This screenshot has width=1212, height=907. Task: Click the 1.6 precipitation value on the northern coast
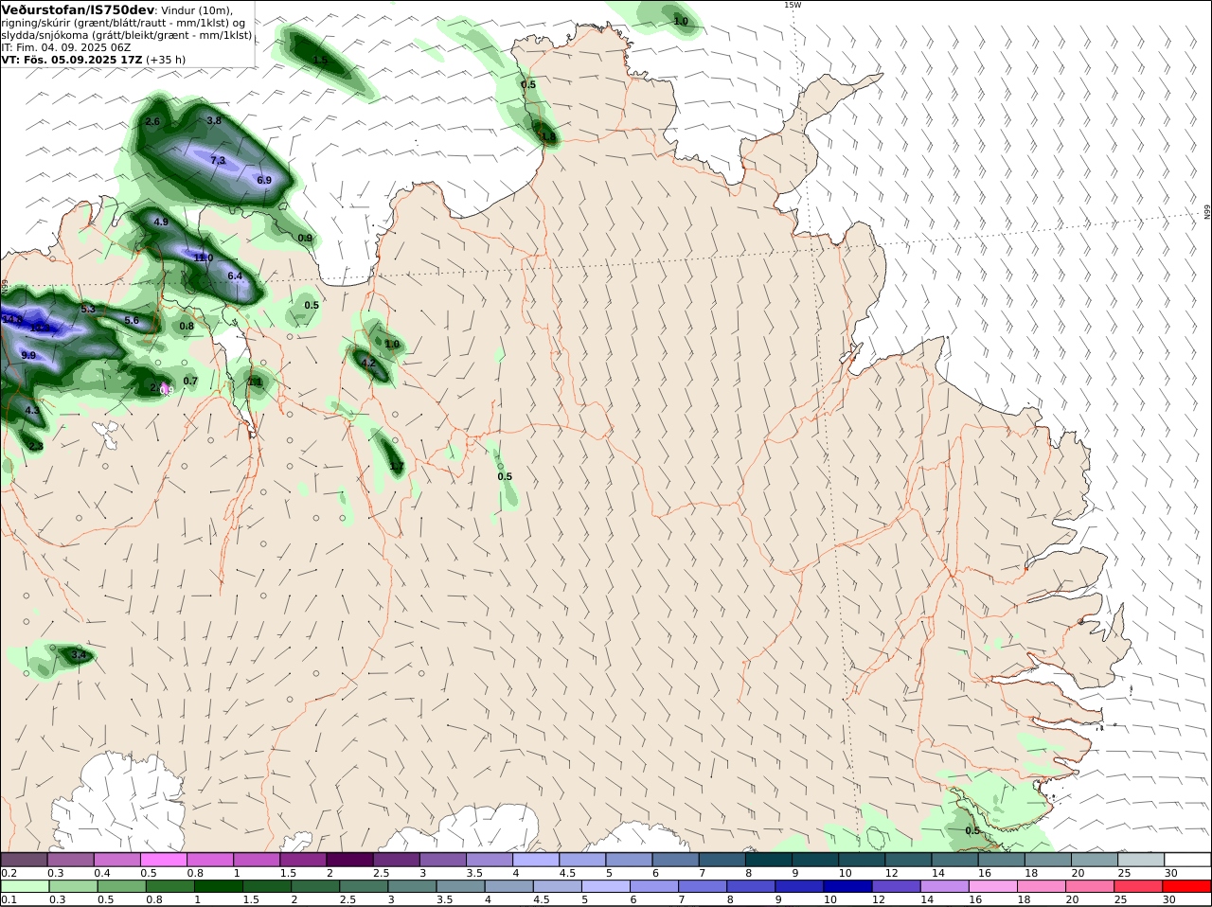coord(547,136)
